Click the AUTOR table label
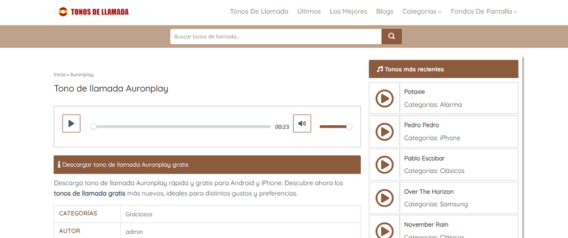Image resolution: width=568 pixels, height=238 pixels. (x=69, y=231)
